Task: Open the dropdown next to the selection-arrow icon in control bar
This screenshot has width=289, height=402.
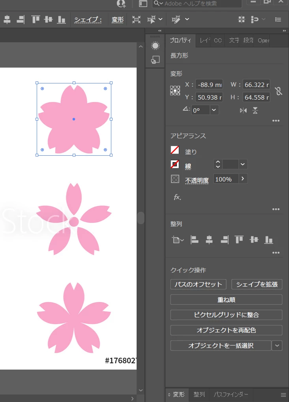Action: tap(161, 19)
